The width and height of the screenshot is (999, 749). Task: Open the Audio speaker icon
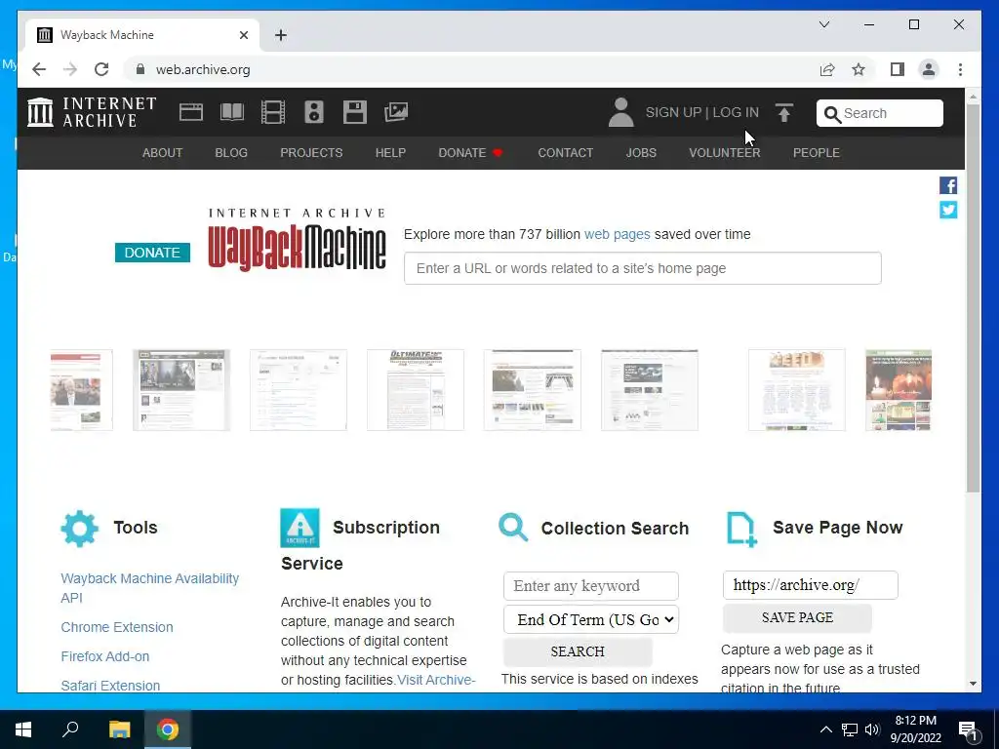[313, 112]
